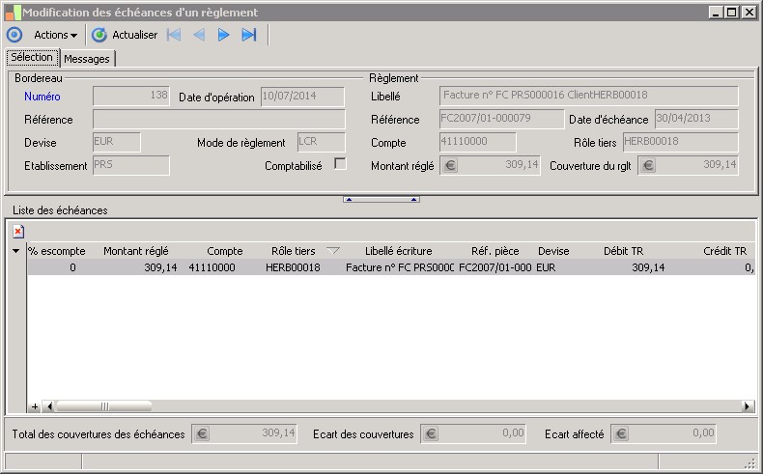
Task: Select the HERB00018 row in échéances list
Action: tap(293, 267)
